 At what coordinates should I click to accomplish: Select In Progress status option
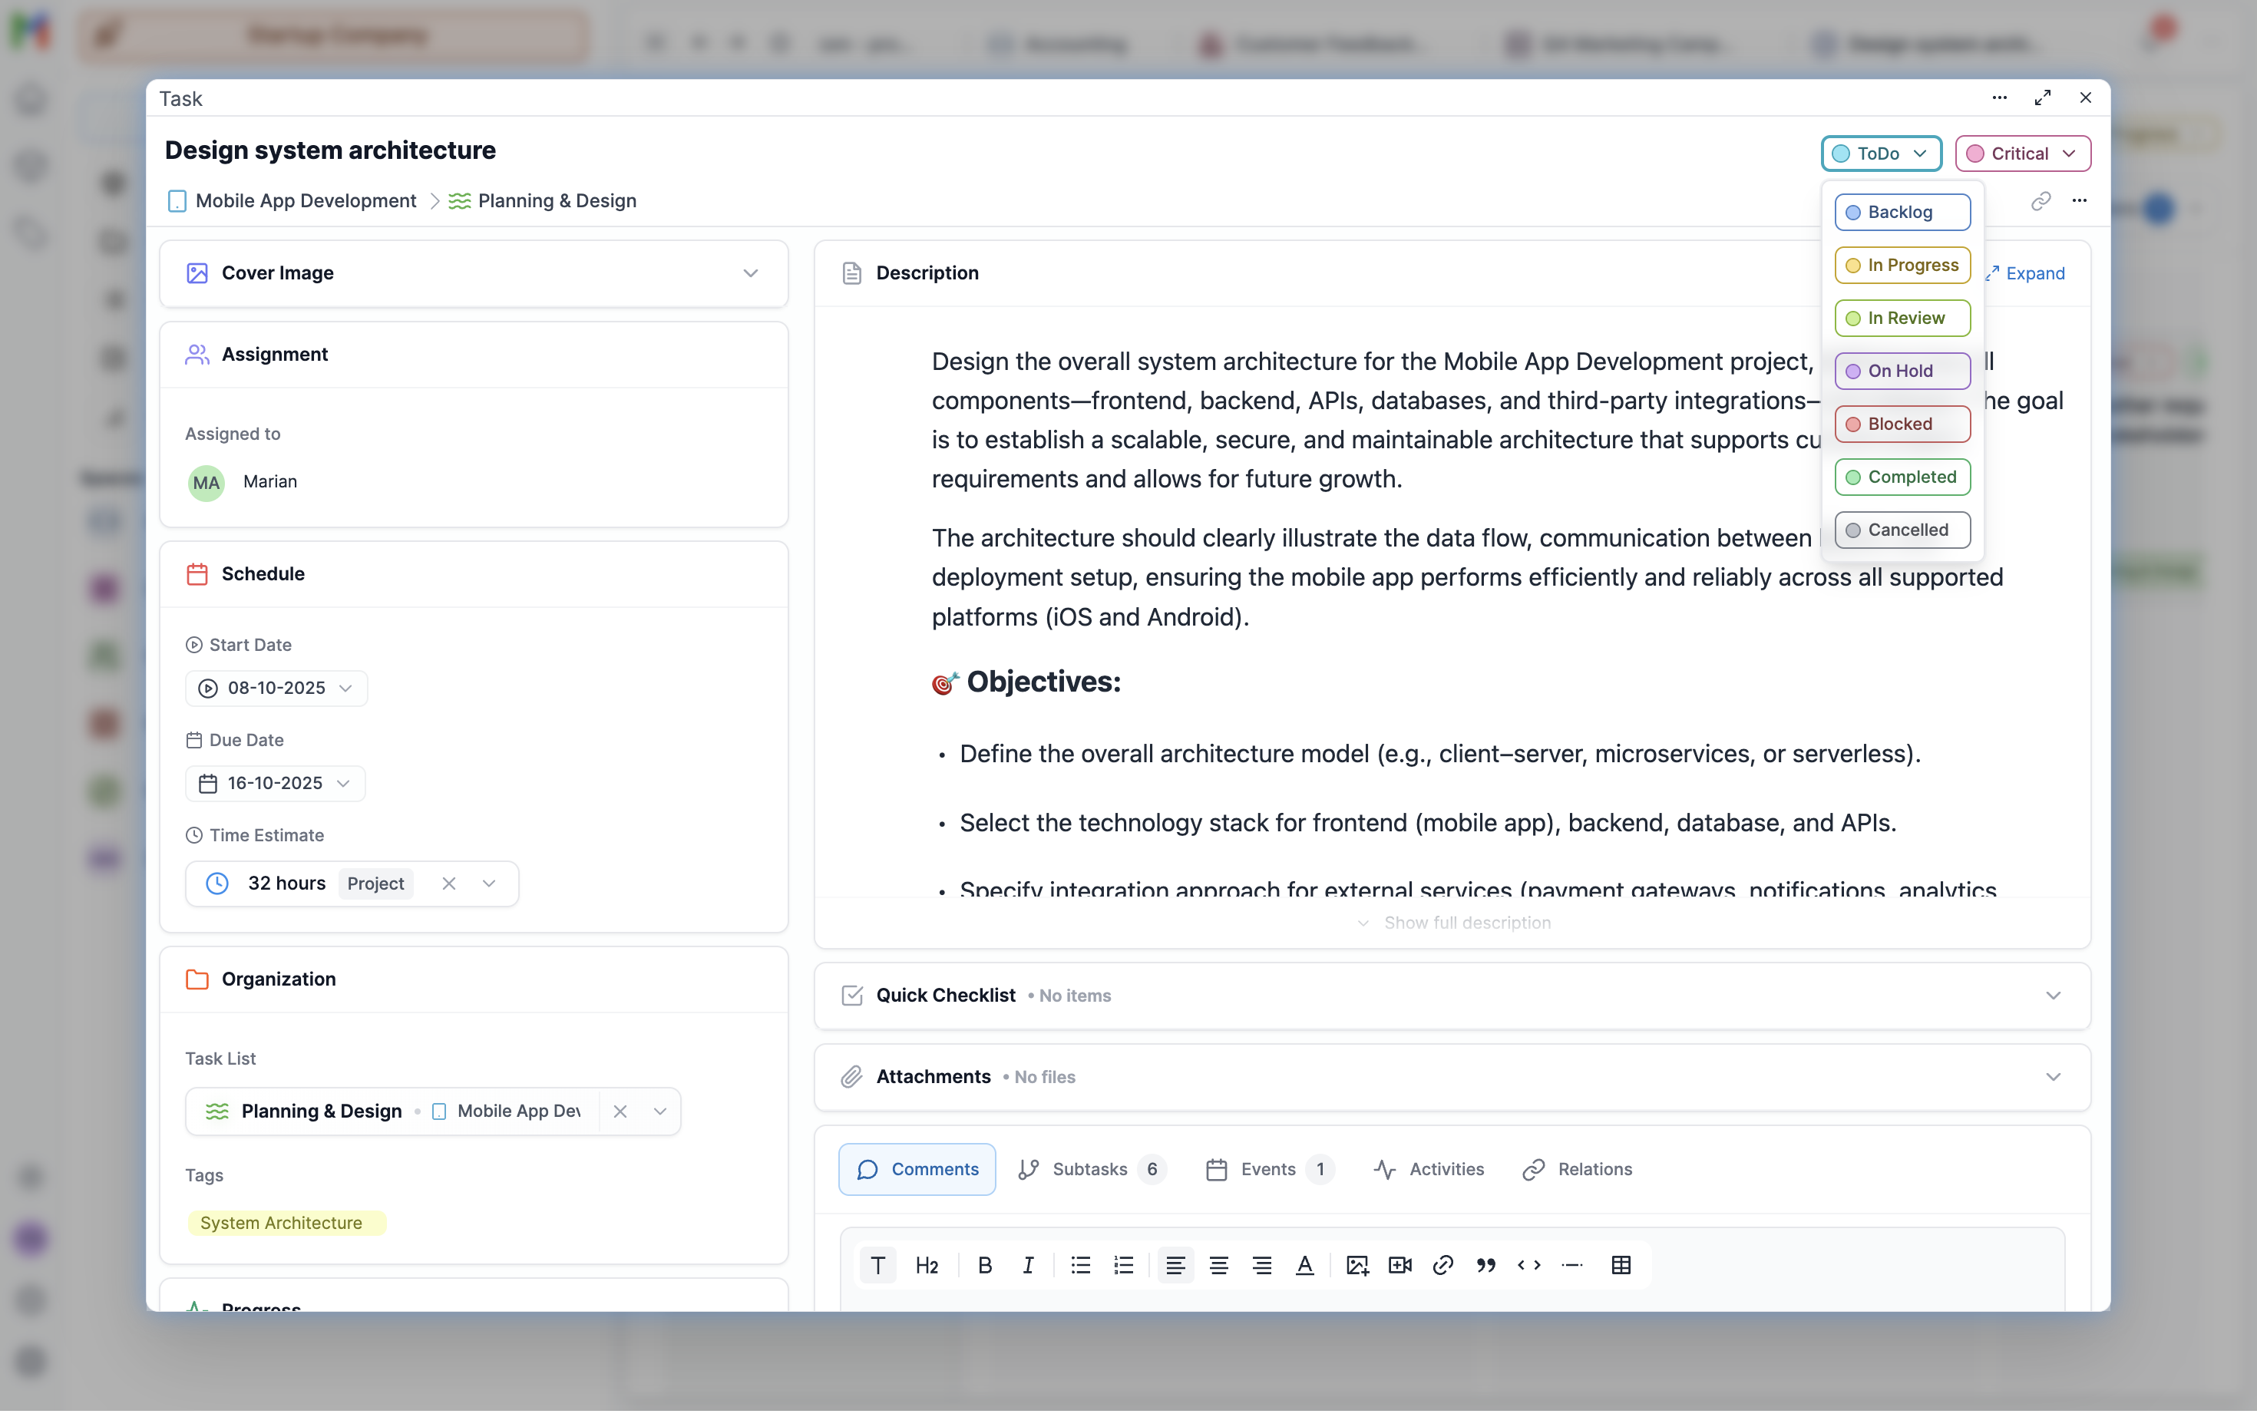(x=1902, y=266)
